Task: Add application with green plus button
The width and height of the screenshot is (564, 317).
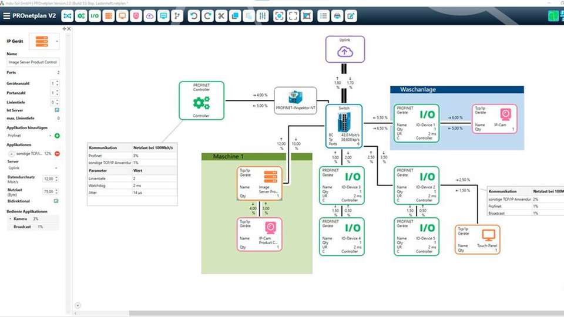Action: coord(57,136)
